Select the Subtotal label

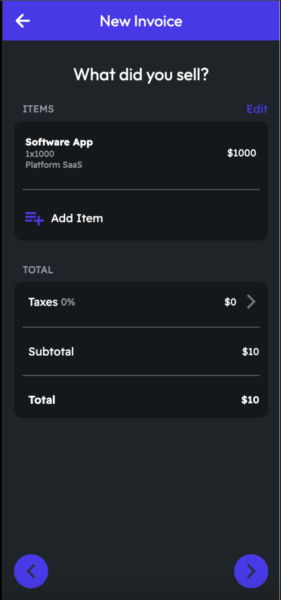[51, 352]
